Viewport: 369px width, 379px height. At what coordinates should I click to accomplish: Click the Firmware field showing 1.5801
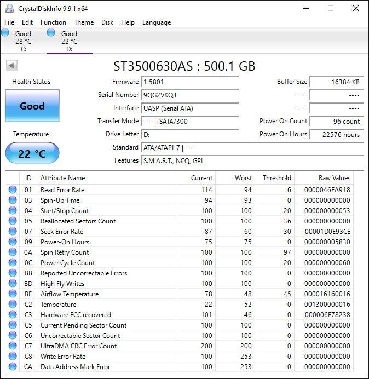click(x=189, y=82)
